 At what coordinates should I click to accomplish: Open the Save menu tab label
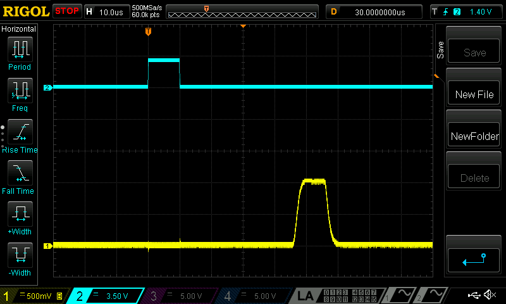[x=440, y=50]
